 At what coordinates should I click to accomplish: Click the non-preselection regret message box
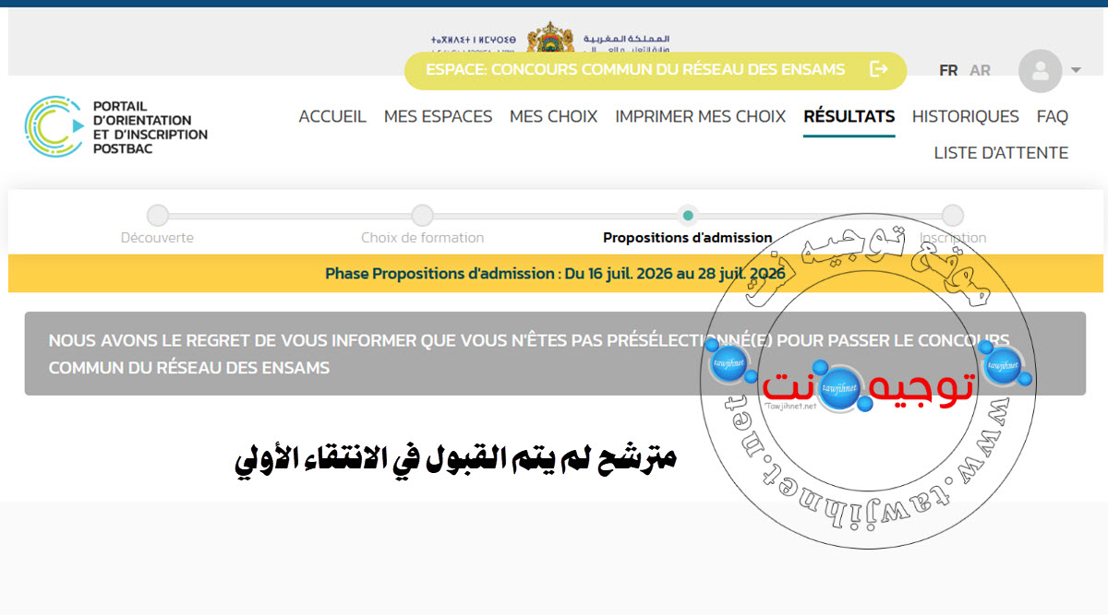tap(555, 354)
